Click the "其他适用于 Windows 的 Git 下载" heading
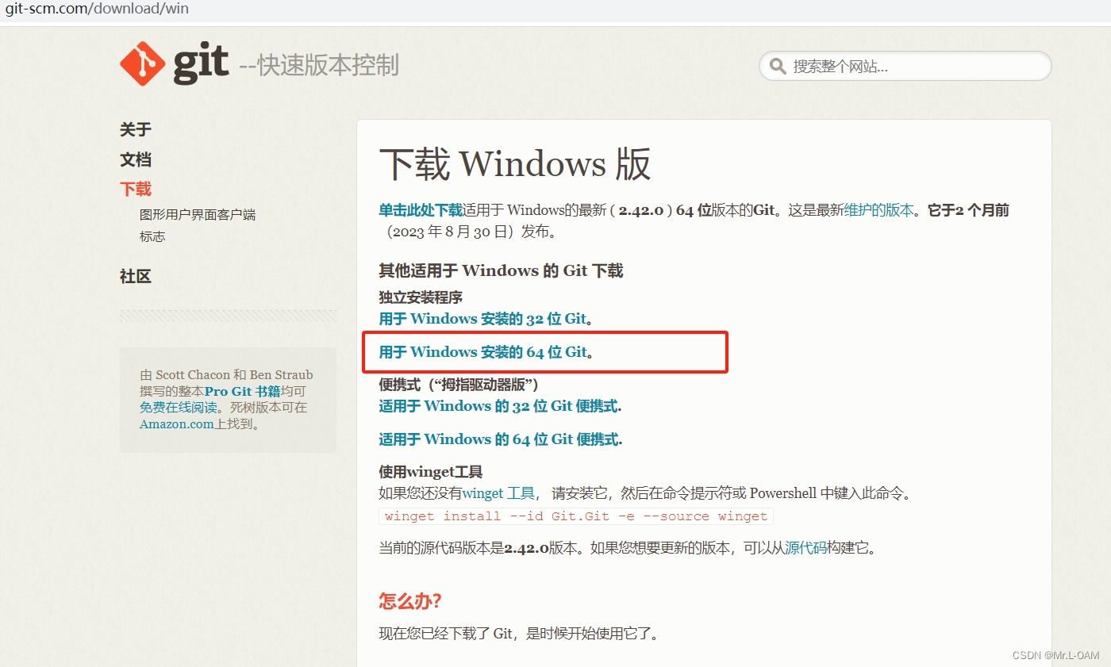Image resolution: width=1111 pixels, height=667 pixels. click(x=501, y=270)
